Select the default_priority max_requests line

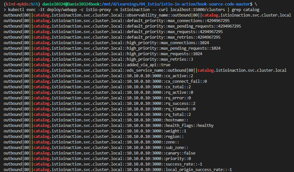(x=113, y=31)
